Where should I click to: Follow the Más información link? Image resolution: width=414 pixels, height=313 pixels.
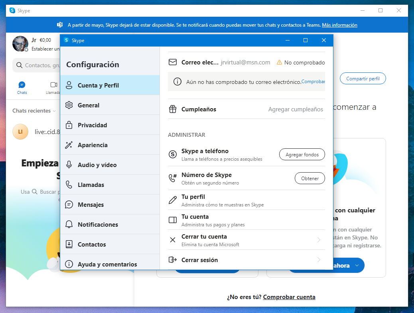click(x=339, y=25)
